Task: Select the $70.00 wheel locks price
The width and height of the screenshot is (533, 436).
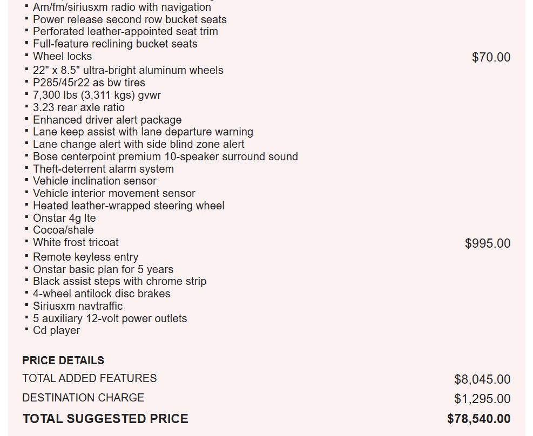Action: click(491, 57)
